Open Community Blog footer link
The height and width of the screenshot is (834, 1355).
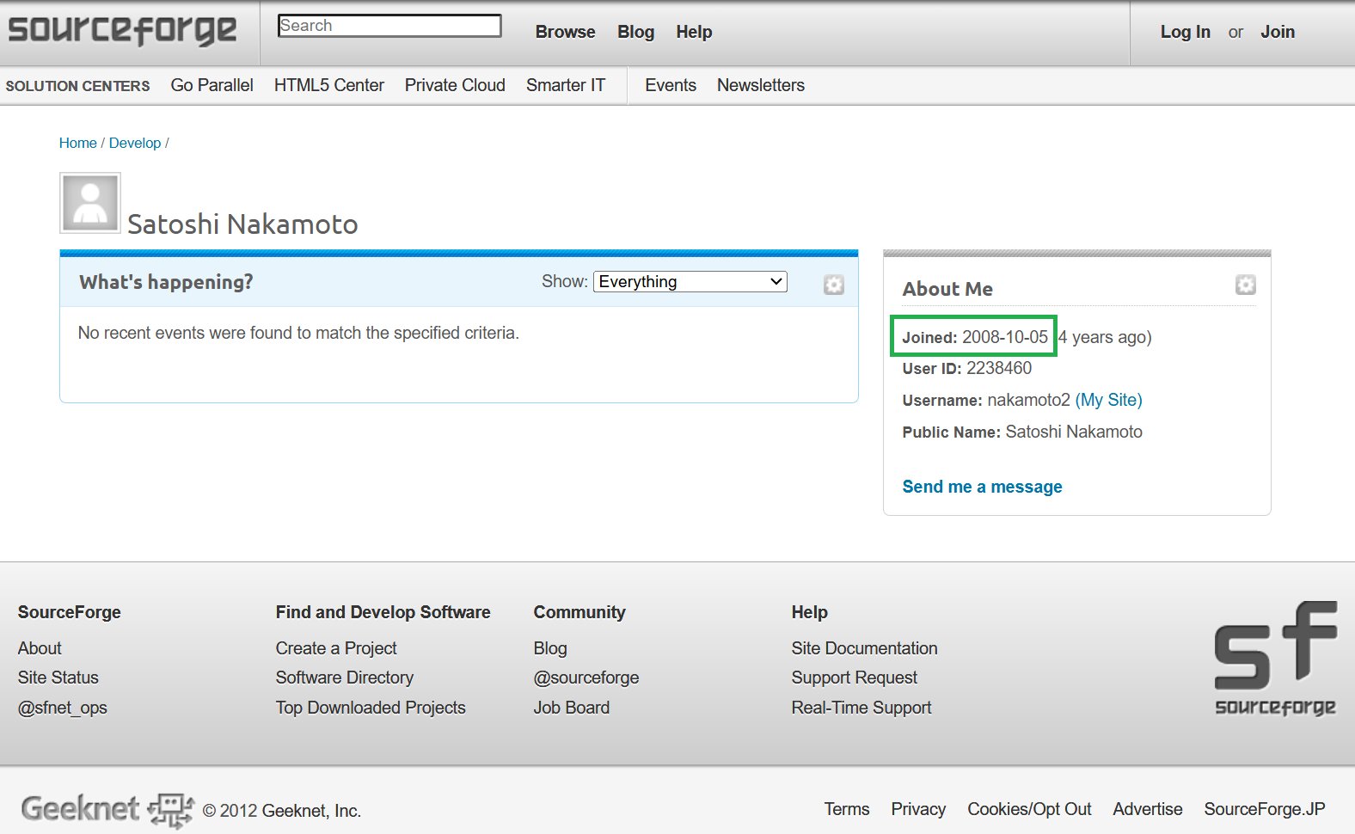click(550, 648)
